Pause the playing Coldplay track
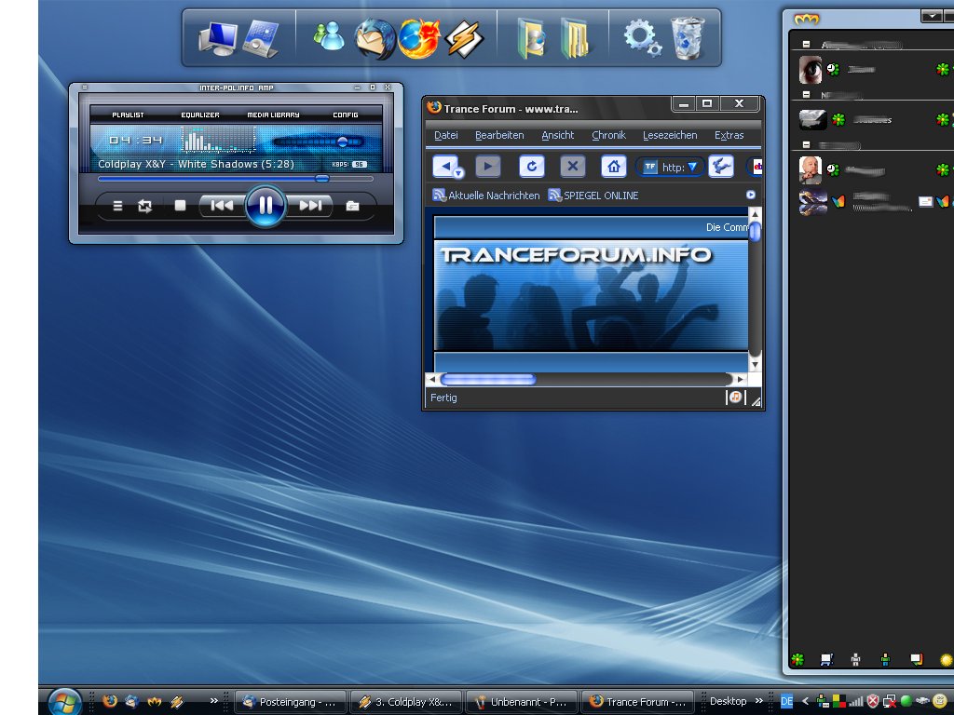This screenshot has width=954, height=715. [x=266, y=205]
